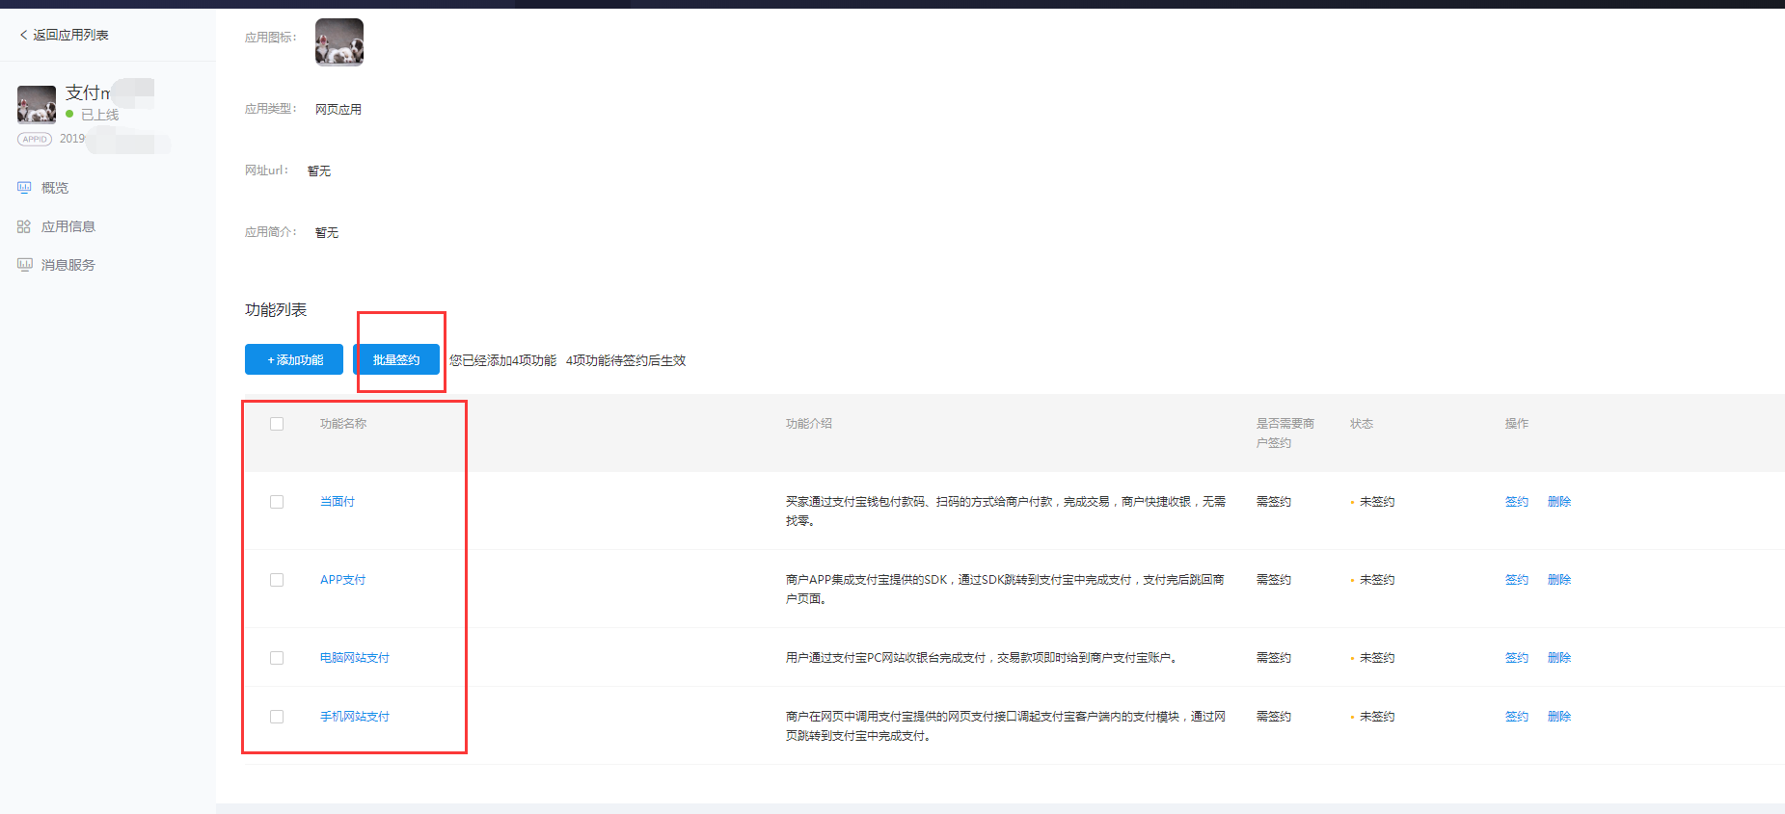The image size is (1785, 814).
Task: Click 未签约 status in APP支付 row
Action: click(x=1377, y=580)
